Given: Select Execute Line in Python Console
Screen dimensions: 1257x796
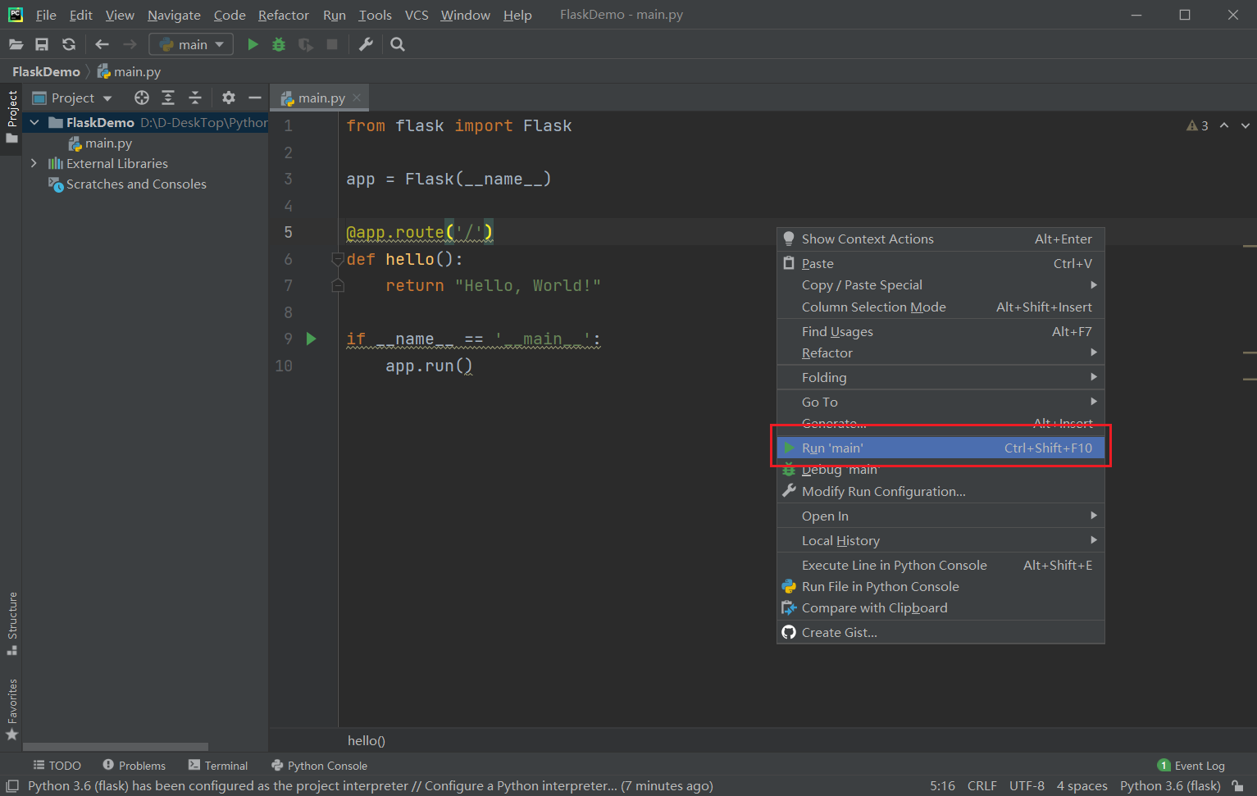Looking at the screenshot, I should click(x=940, y=565).
